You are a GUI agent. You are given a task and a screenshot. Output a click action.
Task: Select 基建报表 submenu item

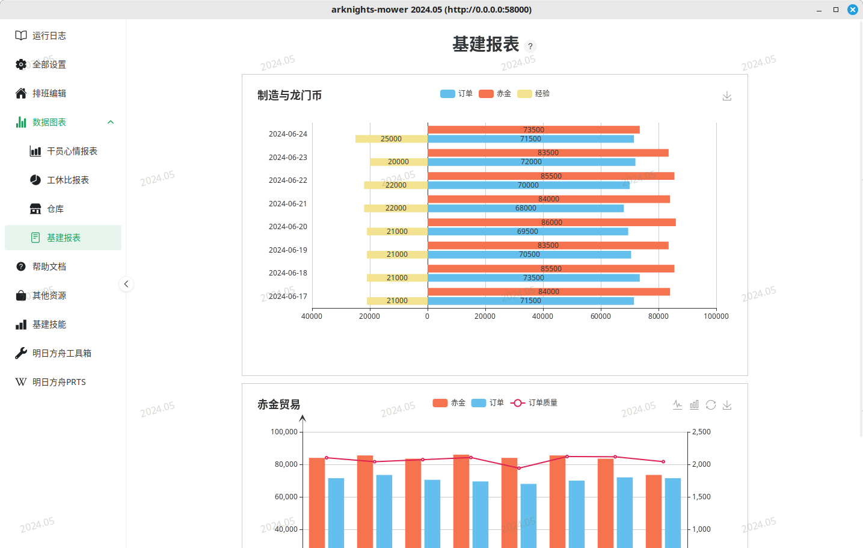click(x=63, y=238)
